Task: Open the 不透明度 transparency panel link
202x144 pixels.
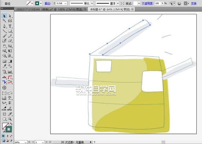Action: tap(147, 3)
